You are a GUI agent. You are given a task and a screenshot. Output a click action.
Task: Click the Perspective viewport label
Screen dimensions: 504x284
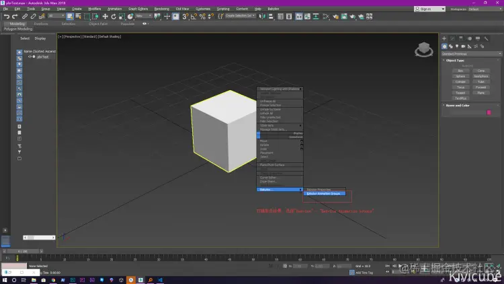click(72, 37)
